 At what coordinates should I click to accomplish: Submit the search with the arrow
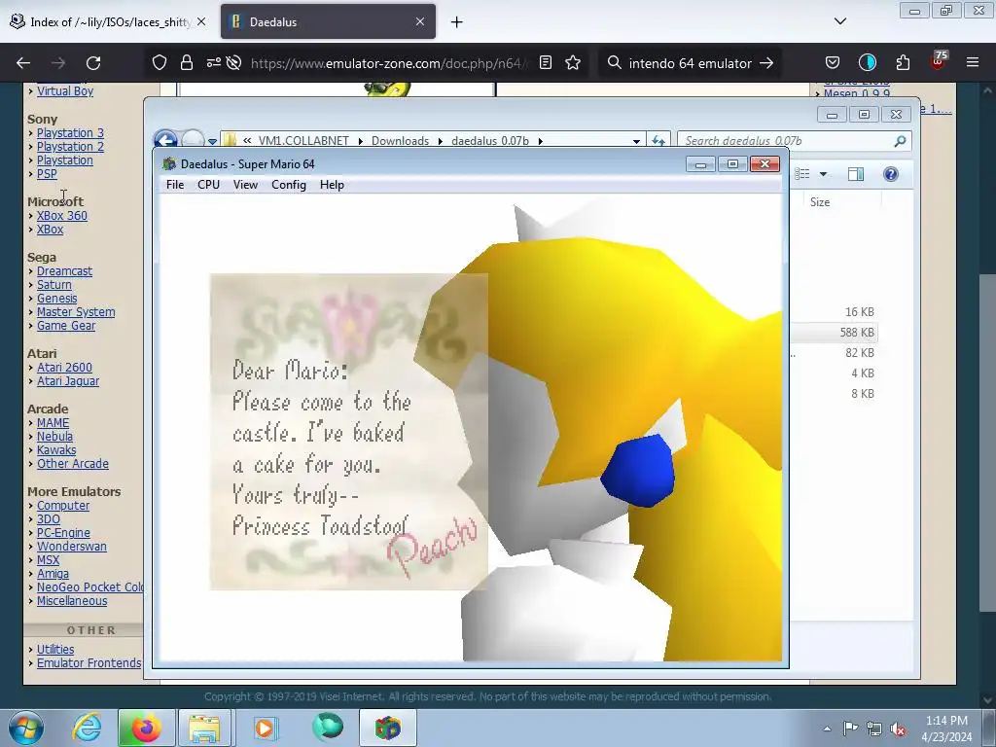766,63
